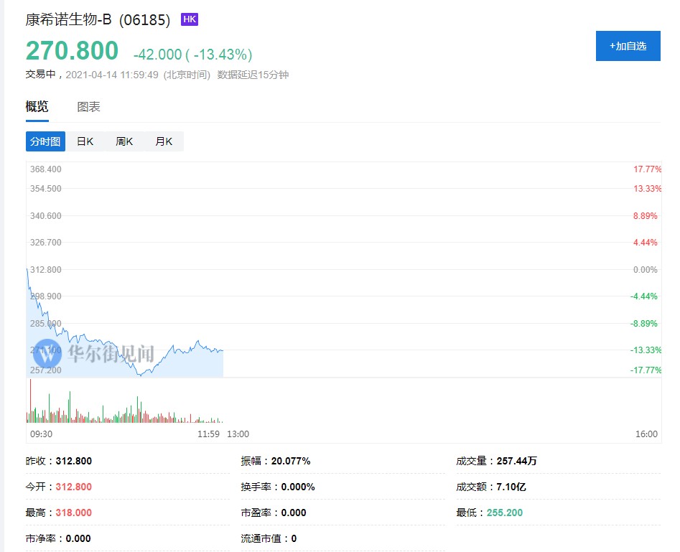
Task: Click the purple HK market badge
Action: (190, 19)
